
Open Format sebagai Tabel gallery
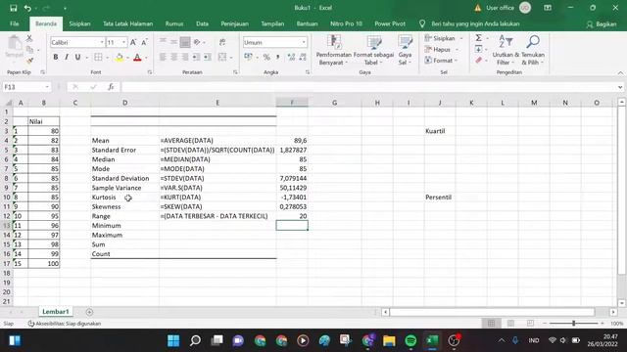click(373, 50)
